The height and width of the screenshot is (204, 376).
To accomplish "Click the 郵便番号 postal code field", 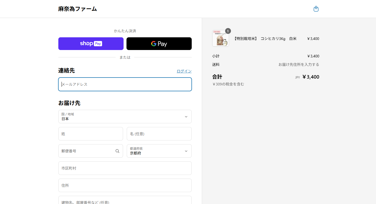I will (86, 151).
